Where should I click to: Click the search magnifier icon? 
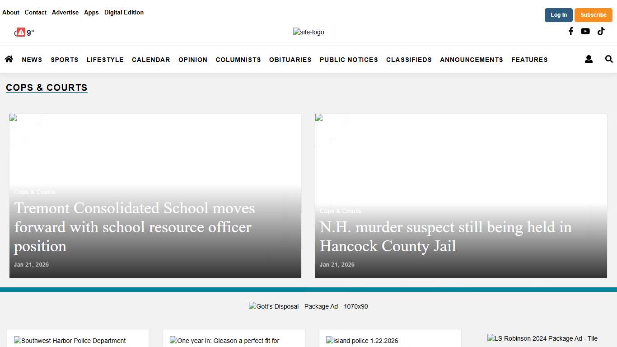pos(609,59)
